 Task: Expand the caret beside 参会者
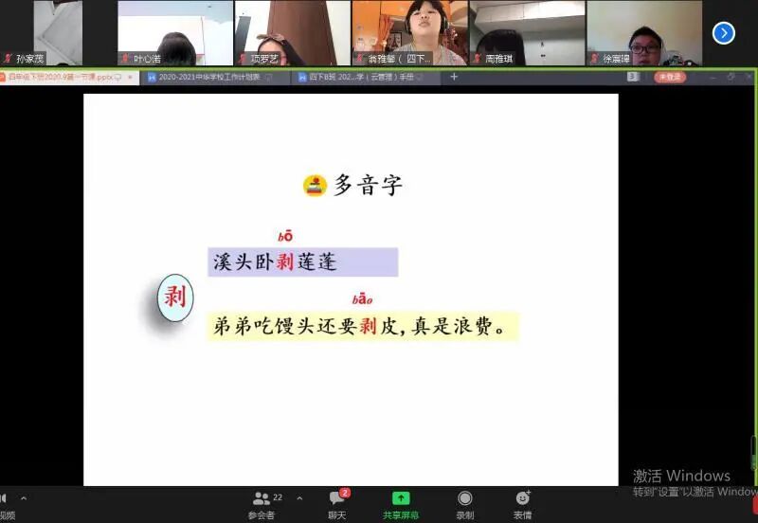[299, 497]
